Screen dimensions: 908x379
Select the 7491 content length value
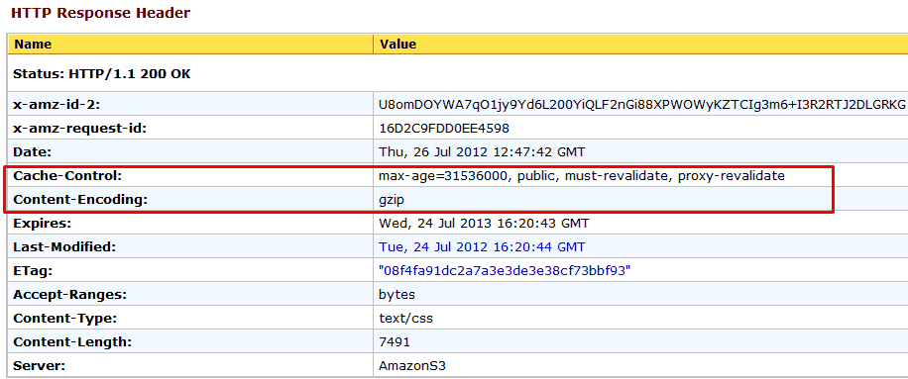[395, 342]
